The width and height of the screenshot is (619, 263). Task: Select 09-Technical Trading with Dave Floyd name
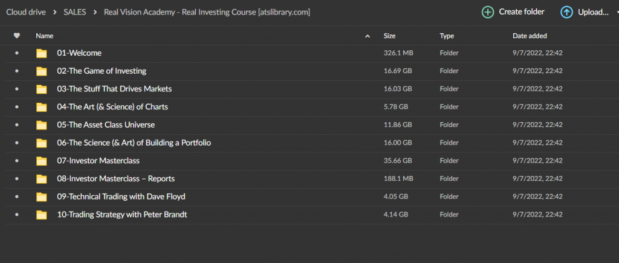(121, 196)
